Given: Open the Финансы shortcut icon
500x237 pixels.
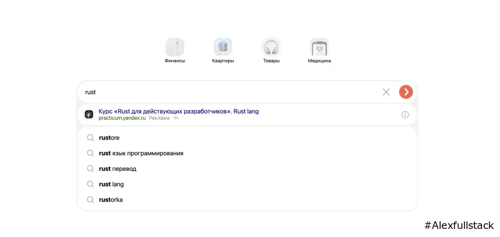Looking at the screenshot, I should click(x=175, y=47).
